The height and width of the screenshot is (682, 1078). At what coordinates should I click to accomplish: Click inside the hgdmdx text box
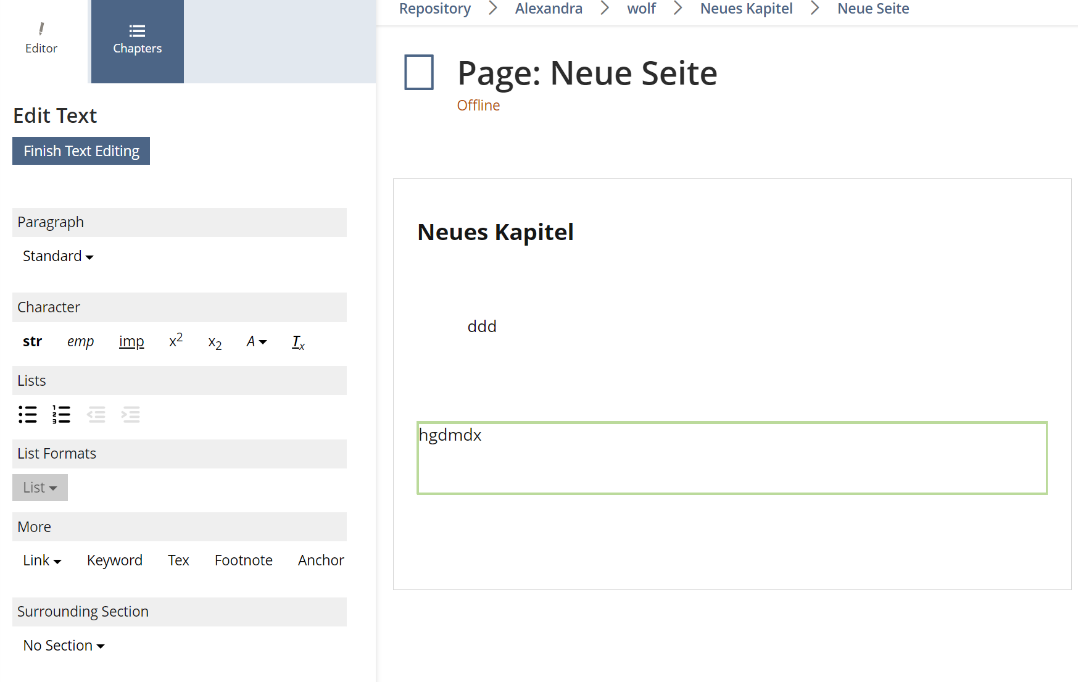click(x=732, y=458)
